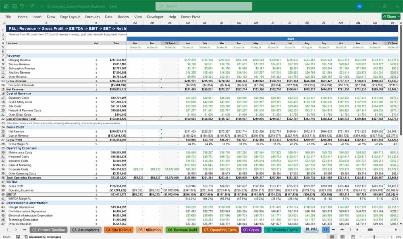Open the Power Pivot tab
Image resolution: width=403 pixels, height=239 pixels.
click(190, 17)
